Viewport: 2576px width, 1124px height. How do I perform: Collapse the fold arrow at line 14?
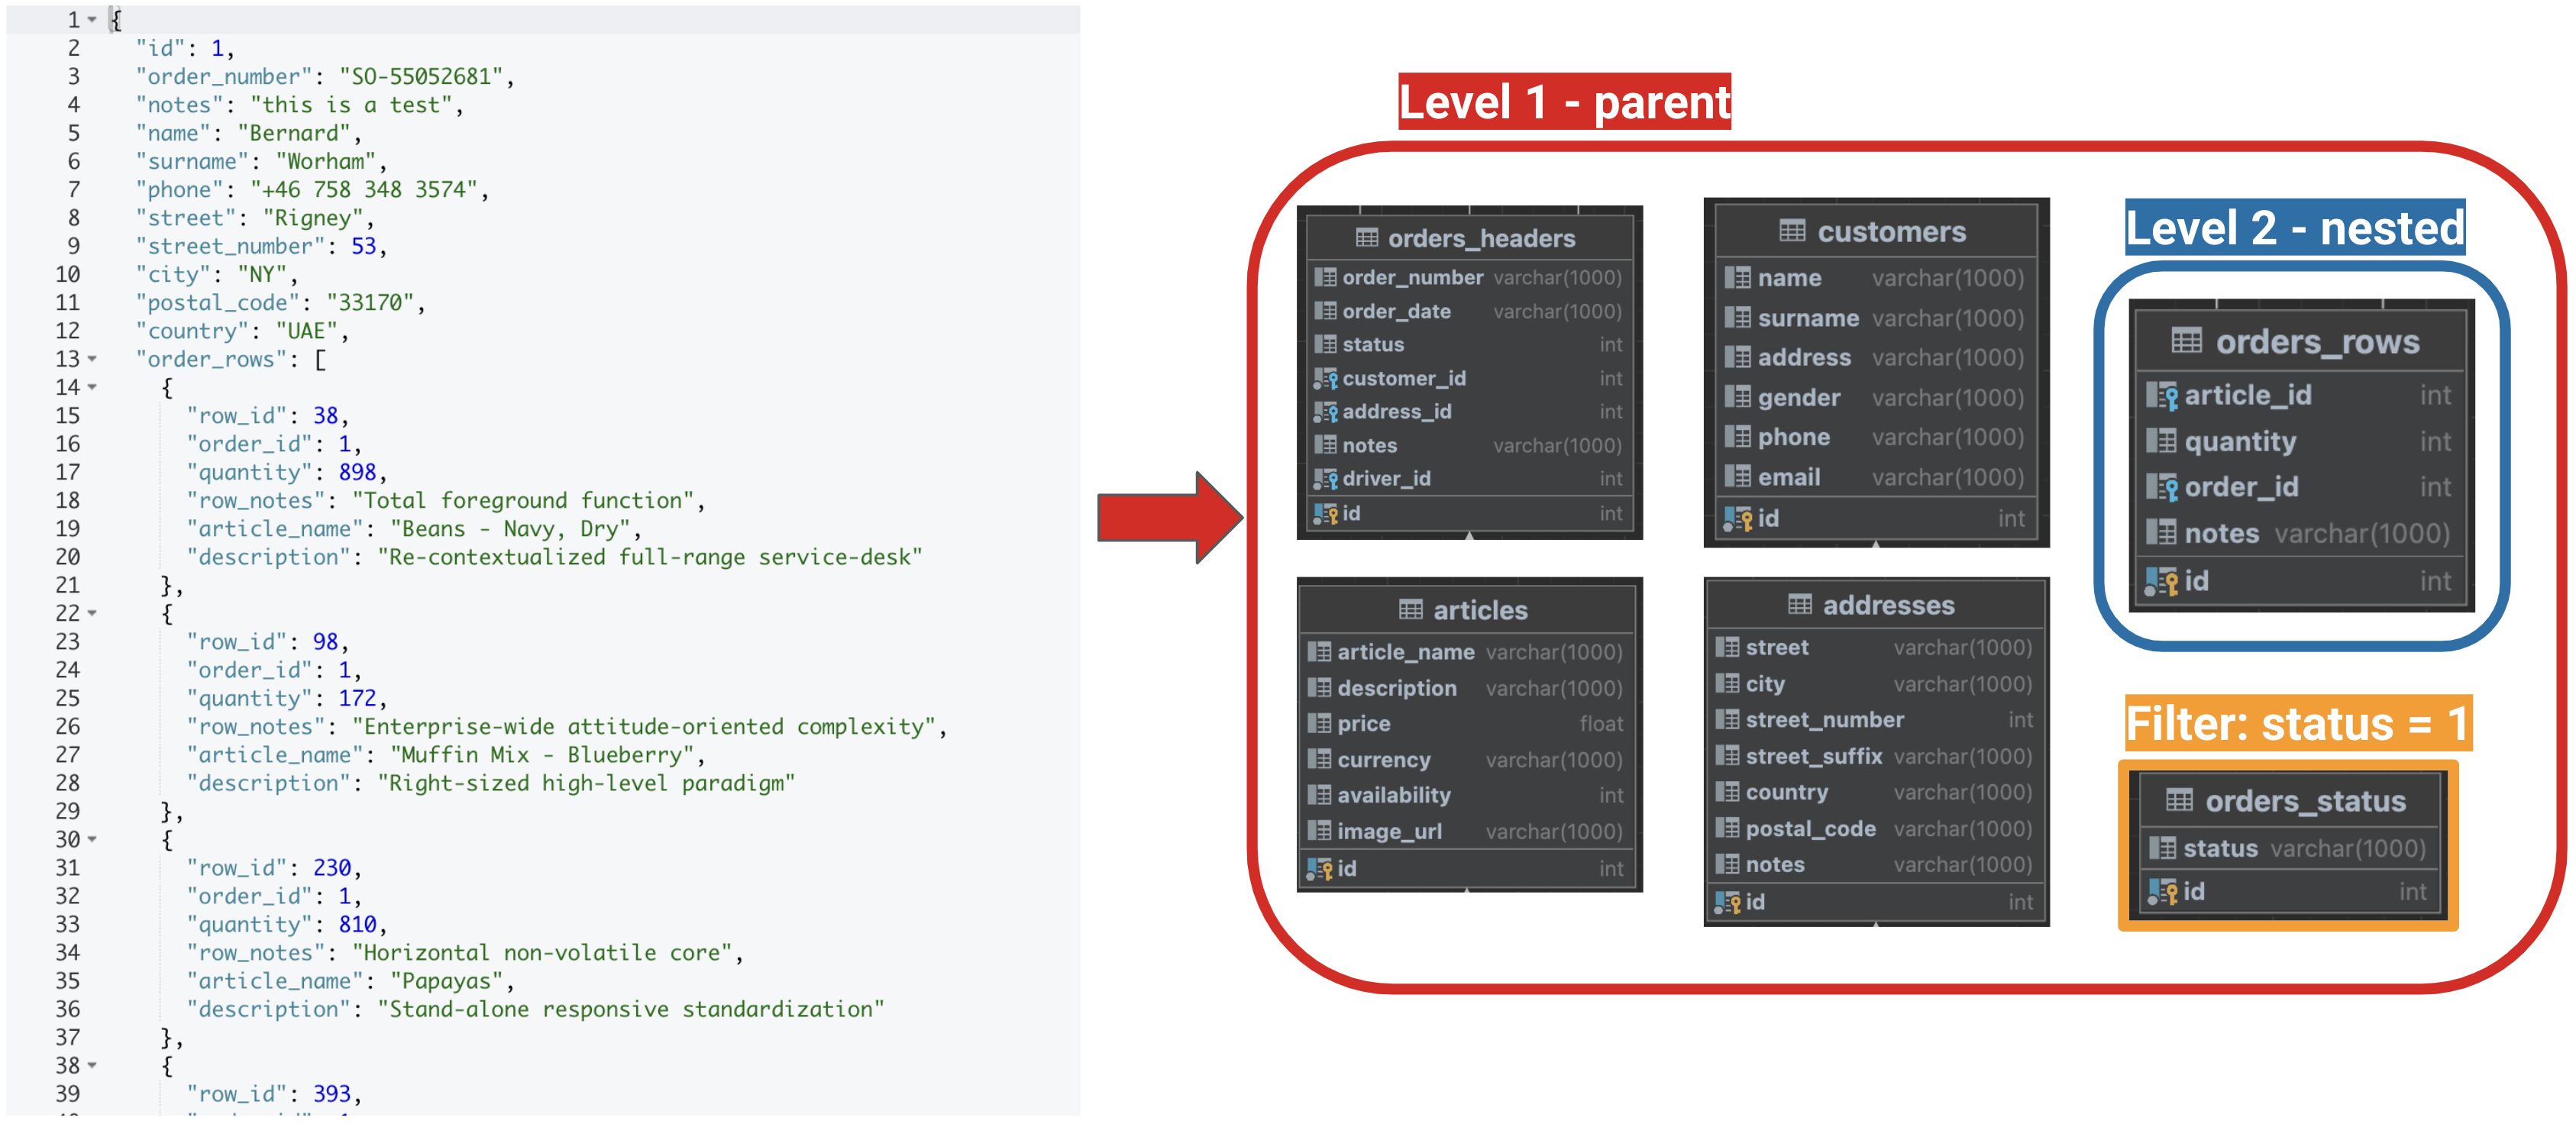click(x=92, y=387)
